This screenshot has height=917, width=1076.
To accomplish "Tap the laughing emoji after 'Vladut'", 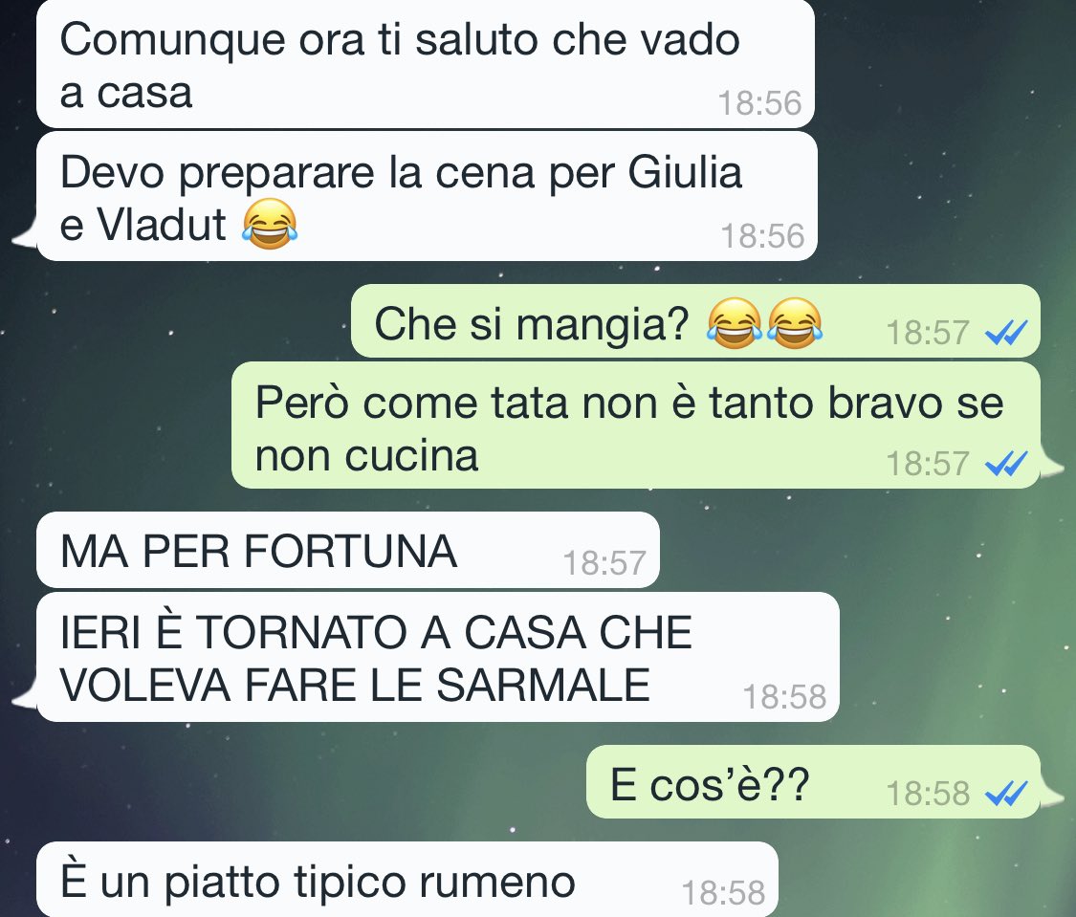I will click(270, 224).
